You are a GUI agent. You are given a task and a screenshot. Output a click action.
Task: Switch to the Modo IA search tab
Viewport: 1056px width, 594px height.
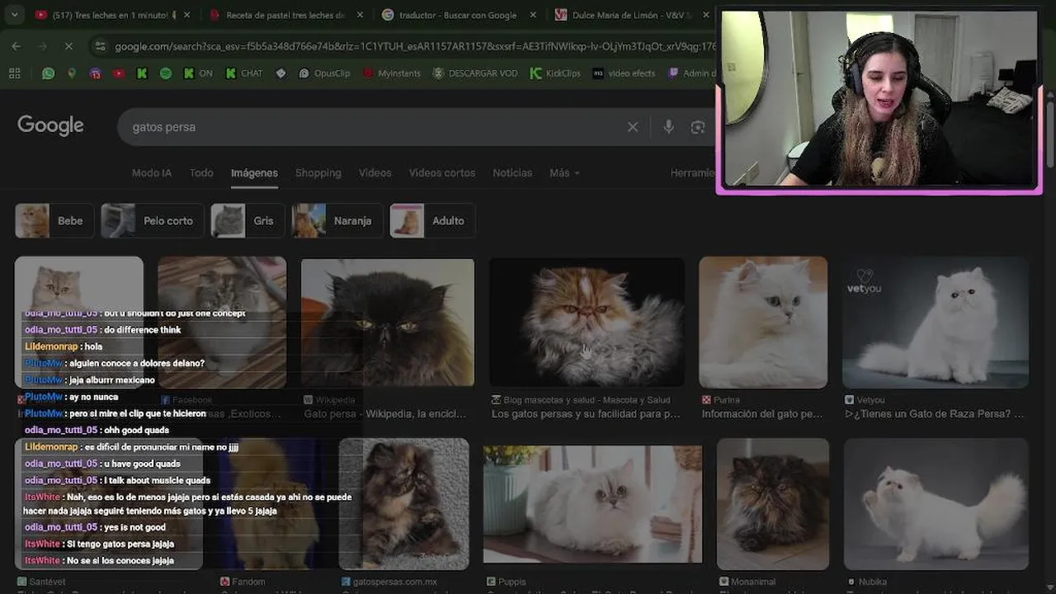point(152,173)
